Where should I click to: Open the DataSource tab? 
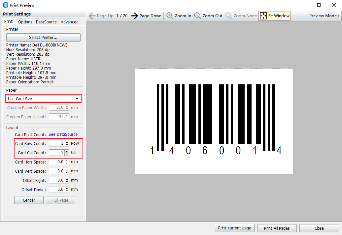coord(46,22)
